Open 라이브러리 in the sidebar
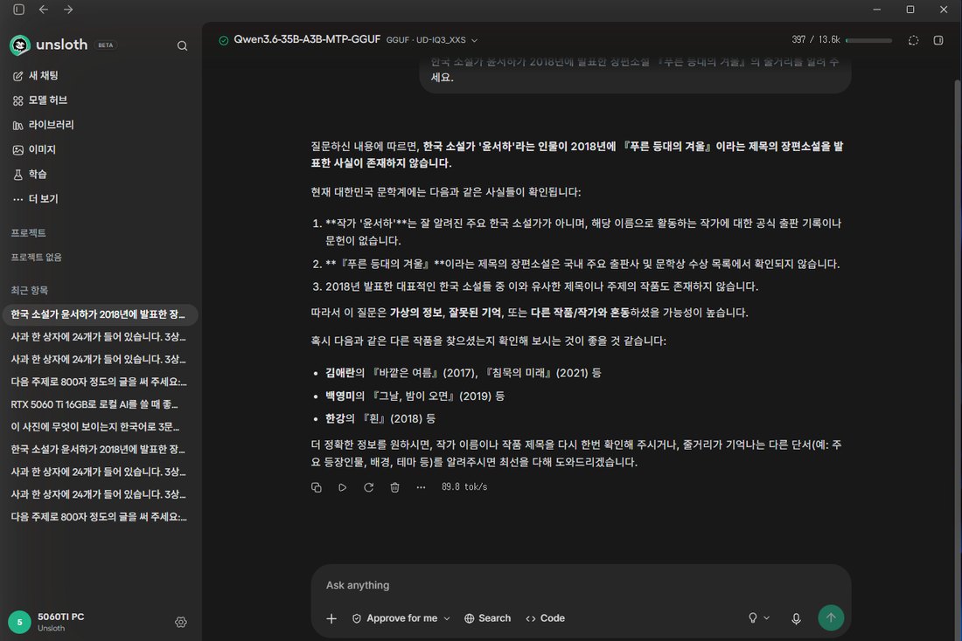The image size is (962, 641). point(43,124)
